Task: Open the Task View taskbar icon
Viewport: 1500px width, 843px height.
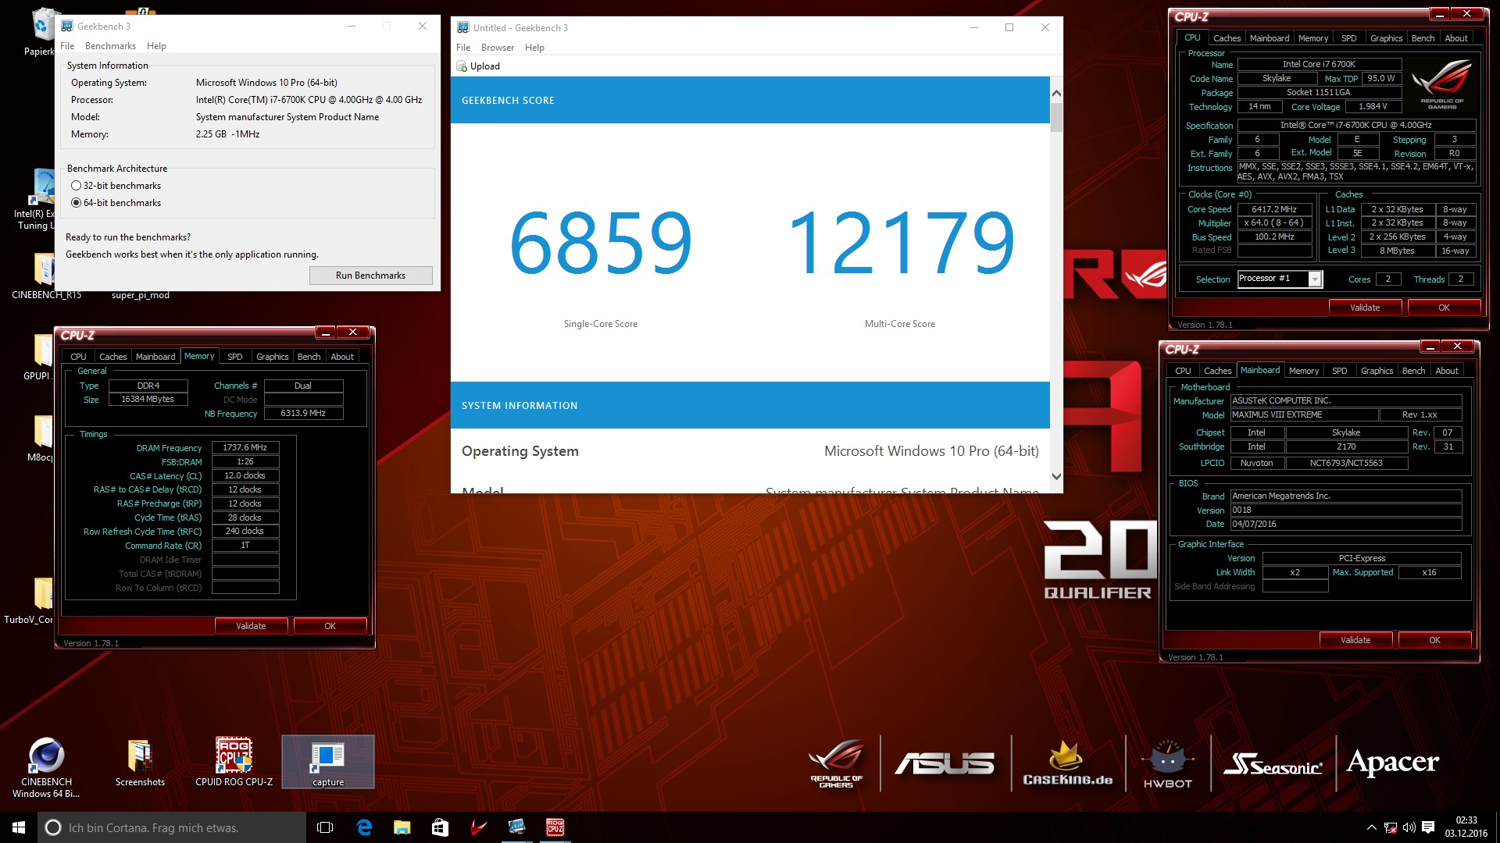Action: pyautogui.click(x=325, y=827)
